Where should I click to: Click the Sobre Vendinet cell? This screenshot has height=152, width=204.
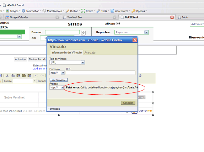(x=14, y=97)
